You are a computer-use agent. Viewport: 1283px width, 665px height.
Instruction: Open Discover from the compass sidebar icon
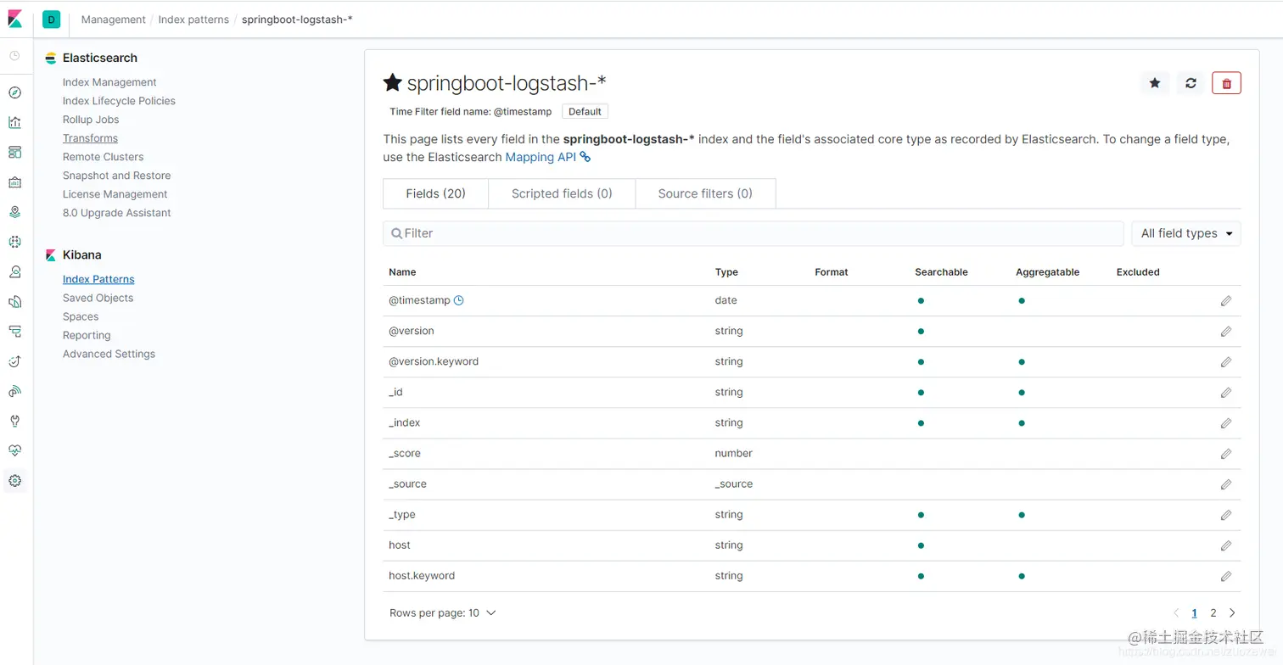click(14, 92)
